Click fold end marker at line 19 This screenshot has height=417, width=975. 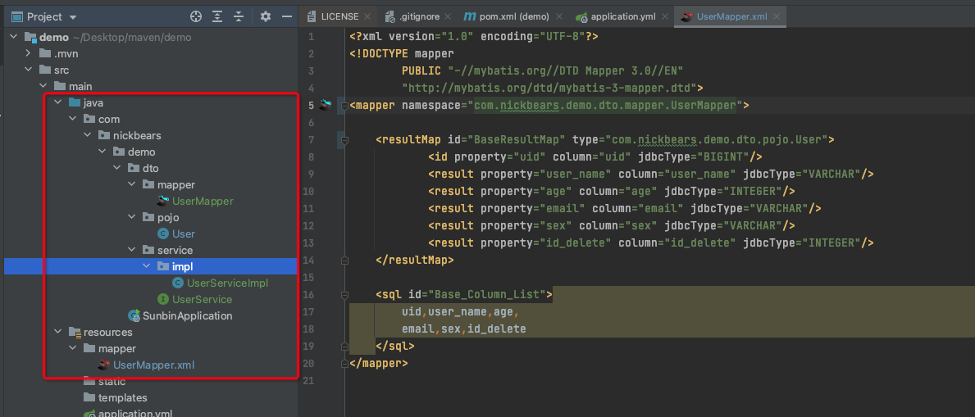point(344,346)
